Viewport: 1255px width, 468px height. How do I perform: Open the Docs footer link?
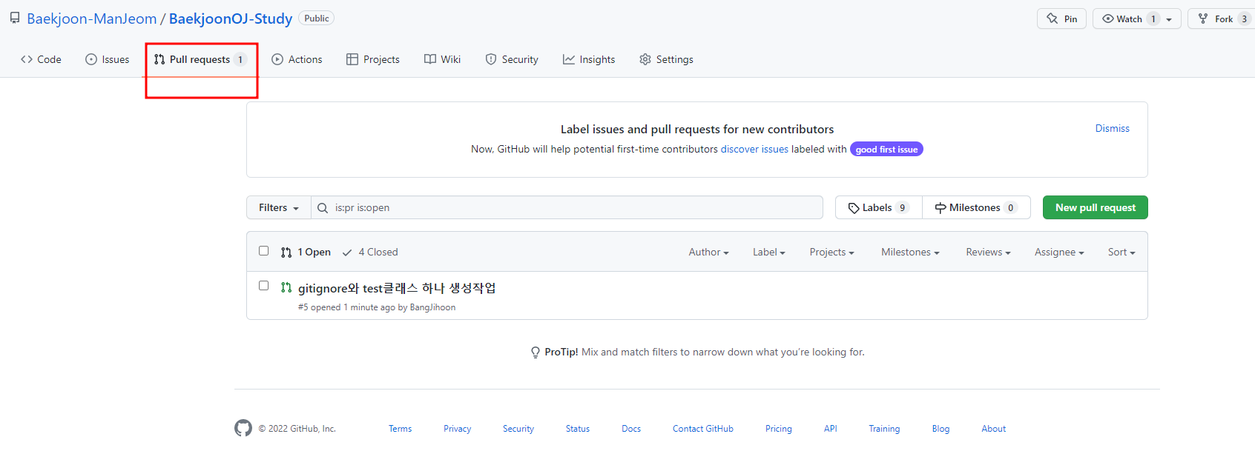(x=631, y=429)
